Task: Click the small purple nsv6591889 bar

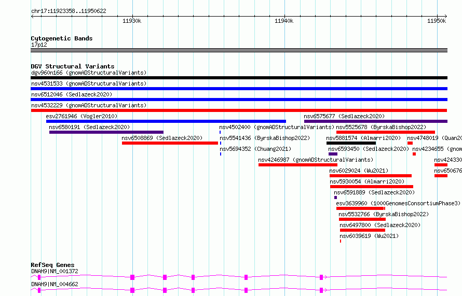Action: pos(335,198)
